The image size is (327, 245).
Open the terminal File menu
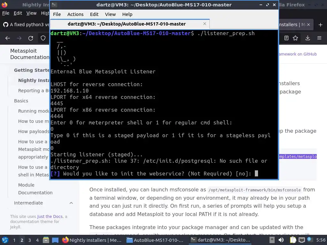tap(57, 14)
